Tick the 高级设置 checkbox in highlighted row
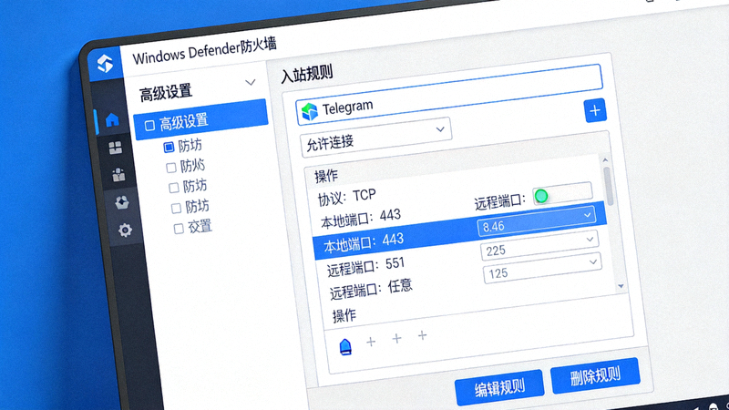The image size is (729, 410). (149, 126)
